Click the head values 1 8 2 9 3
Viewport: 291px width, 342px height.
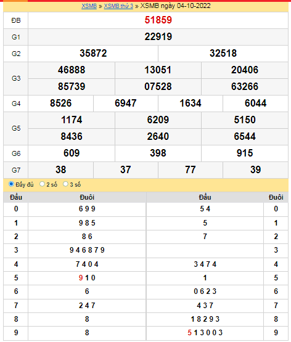coord(205,319)
